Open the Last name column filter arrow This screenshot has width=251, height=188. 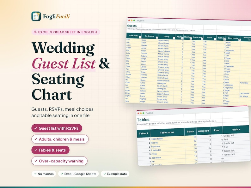click(x=157, y=38)
